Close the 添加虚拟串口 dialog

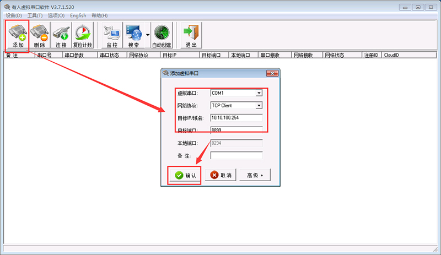pyautogui.click(x=272, y=73)
